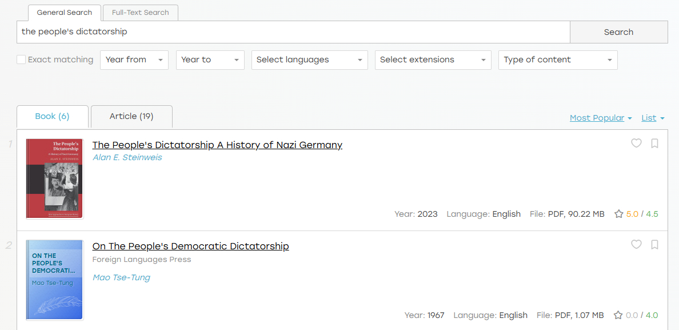Open The People's Dictatorship A History title link

217,145
